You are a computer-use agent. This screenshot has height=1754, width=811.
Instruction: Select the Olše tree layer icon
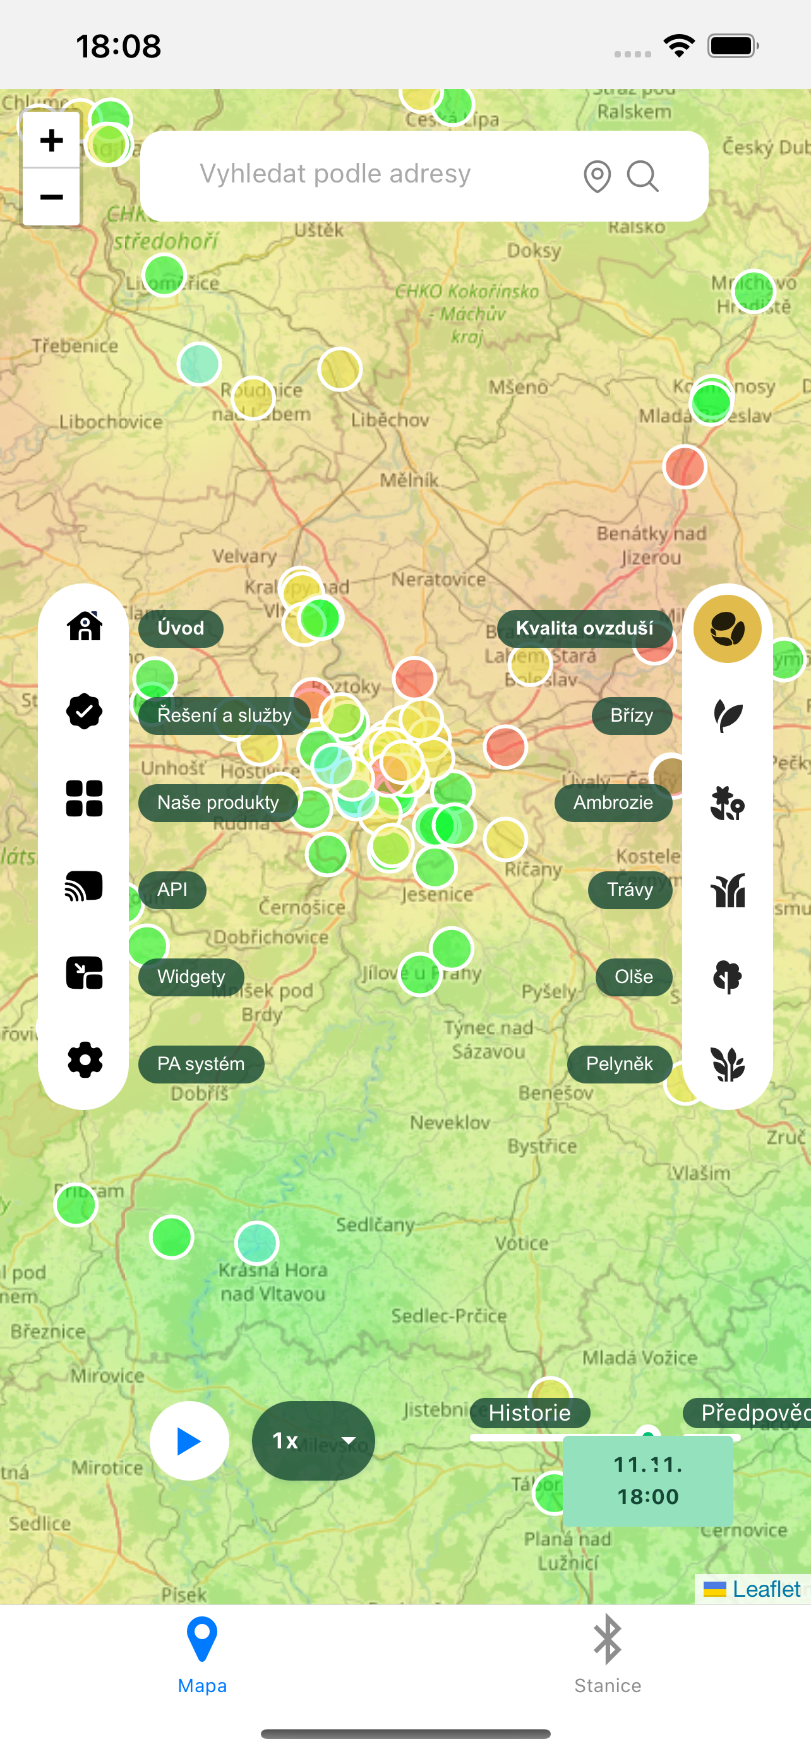[727, 977]
